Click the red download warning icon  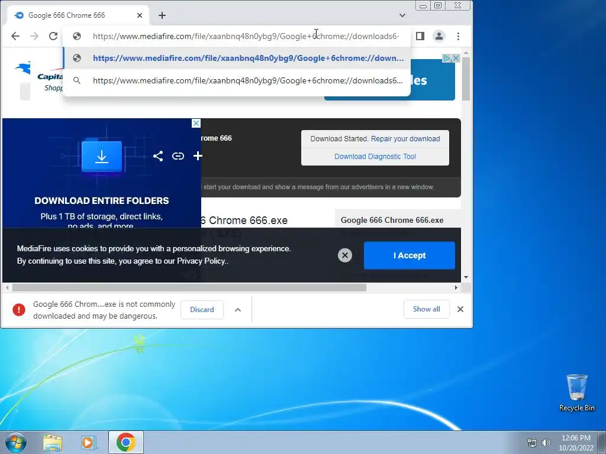[18, 310]
